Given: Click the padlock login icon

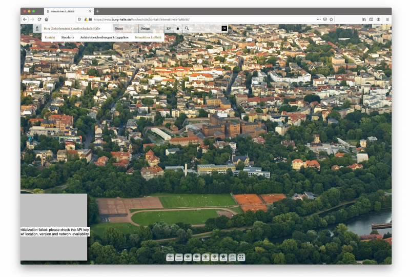Looking at the screenshot, I should 178,29.
